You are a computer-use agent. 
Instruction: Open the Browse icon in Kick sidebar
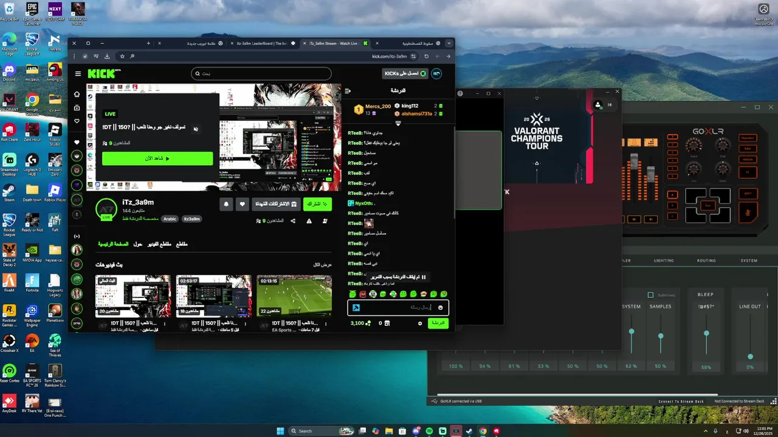click(x=77, y=107)
